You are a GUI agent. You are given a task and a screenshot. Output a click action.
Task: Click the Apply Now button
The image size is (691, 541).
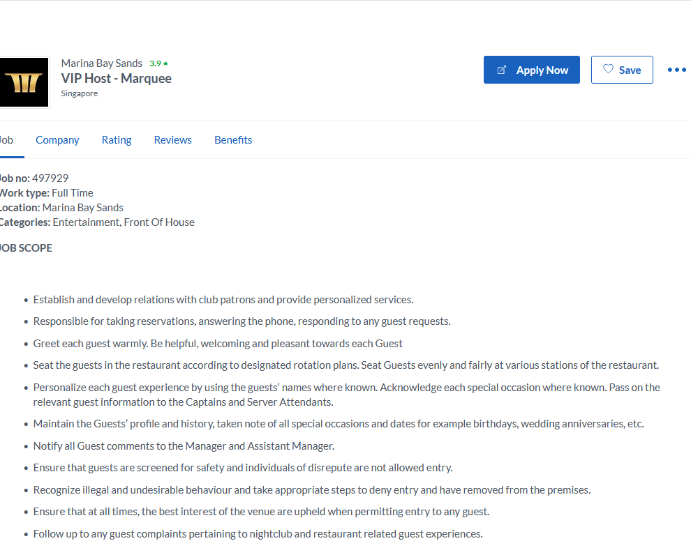tap(531, 70)
